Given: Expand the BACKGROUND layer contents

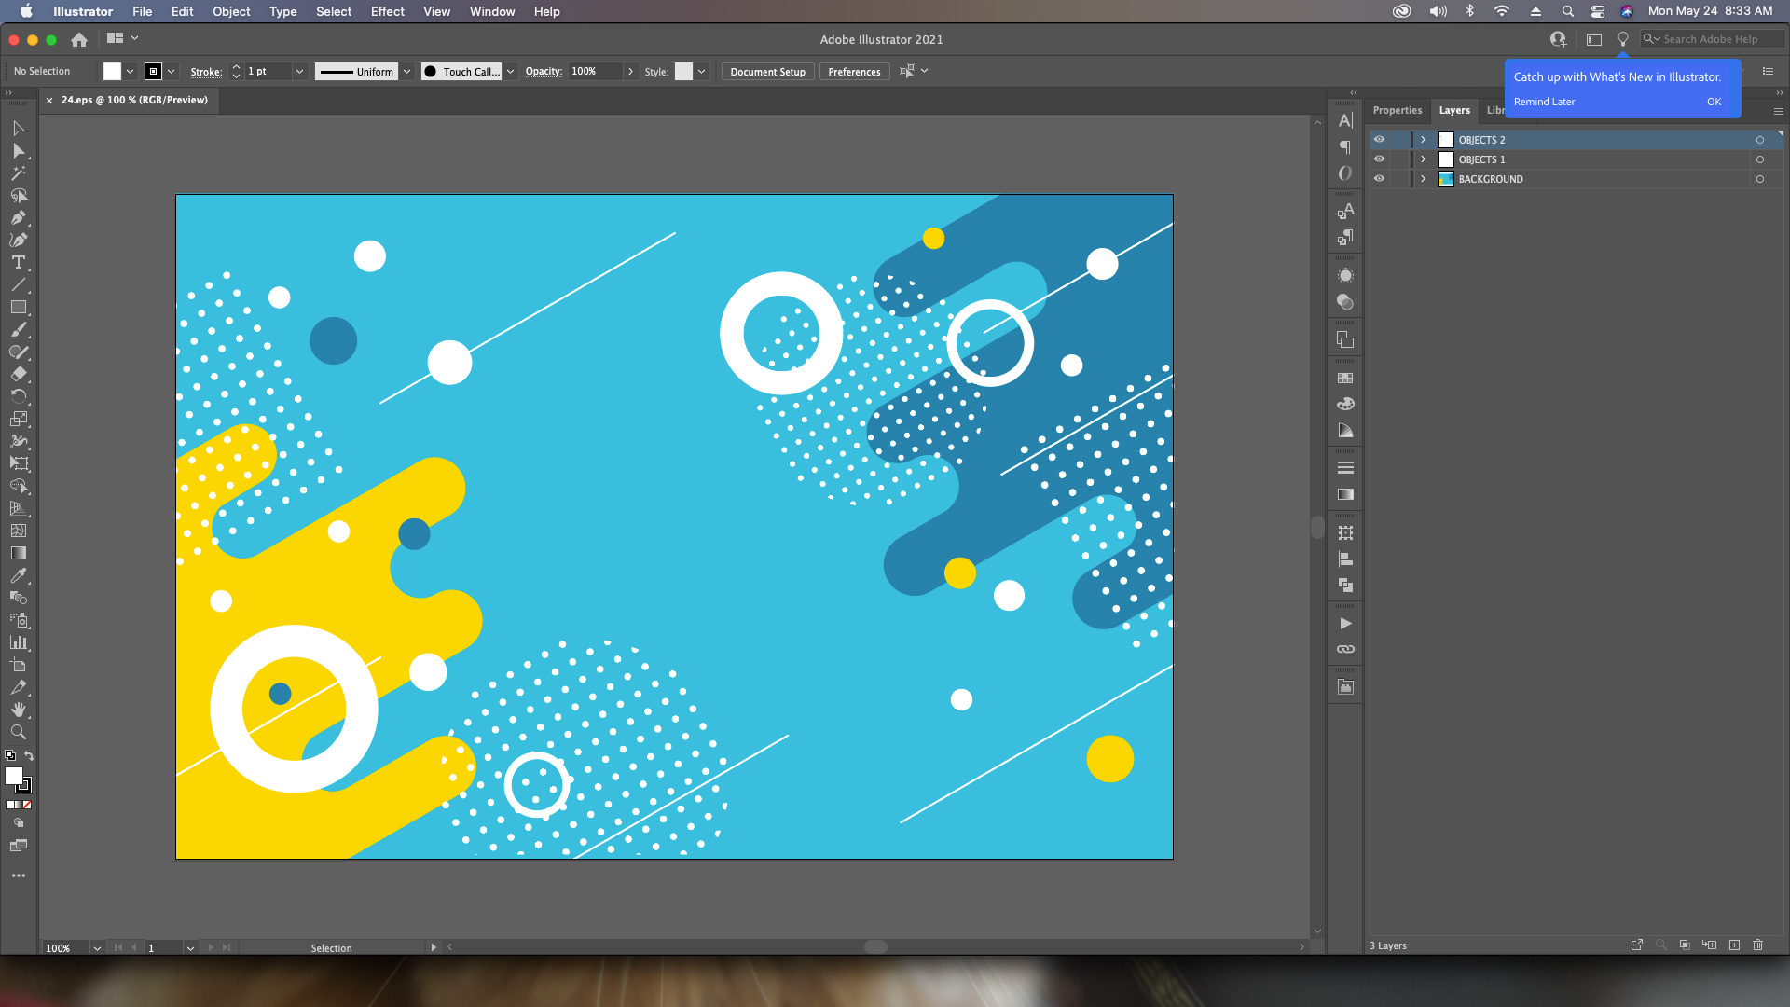Looking at the screenshot, I should [1423, 178].
